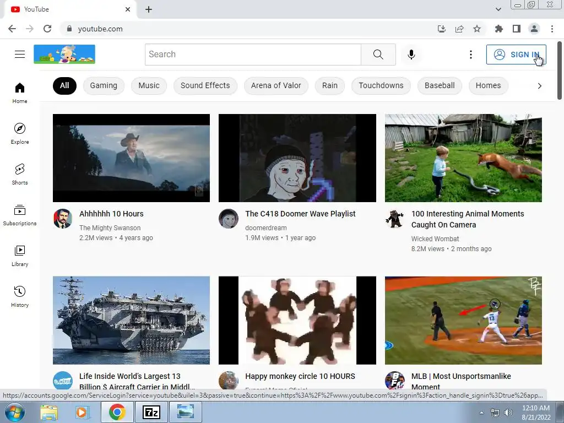This screenshot has height=423, width=564.
Task: Open Wicked Wombat channel name
Action: pos(435,239)
